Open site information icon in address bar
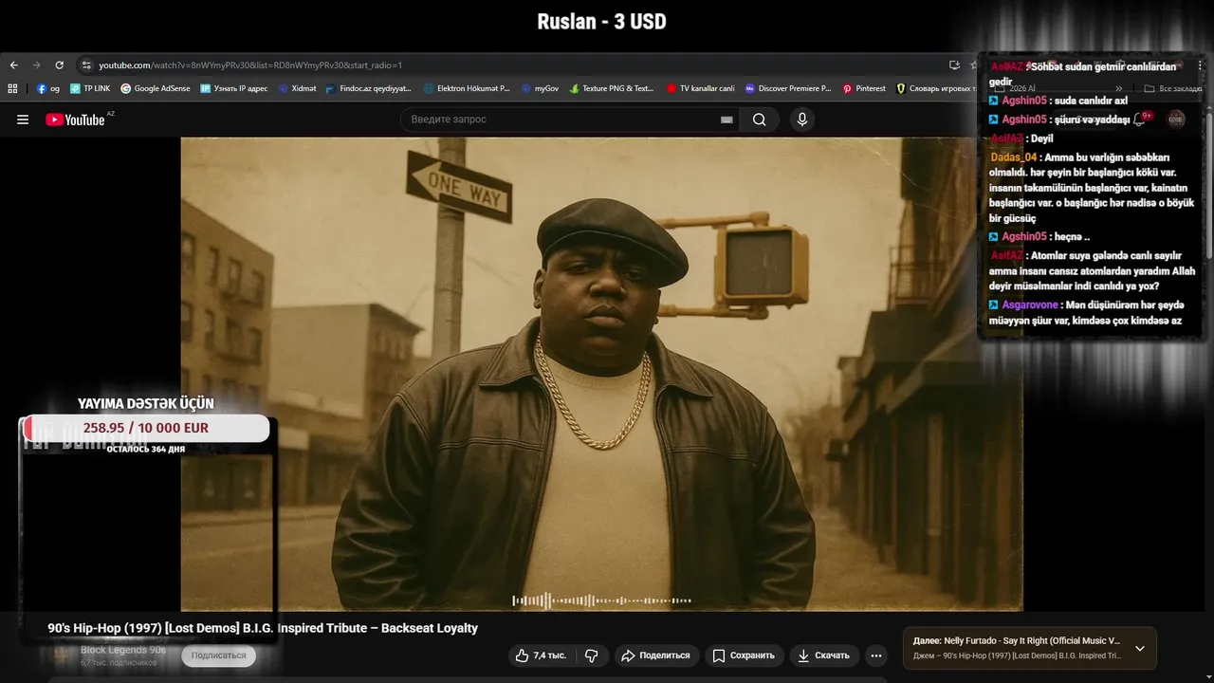 tap(86, 65)
